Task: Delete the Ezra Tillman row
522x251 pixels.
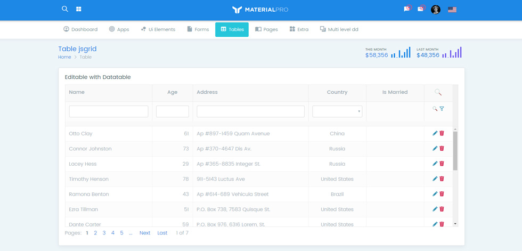Action: [x=442, y=209]
